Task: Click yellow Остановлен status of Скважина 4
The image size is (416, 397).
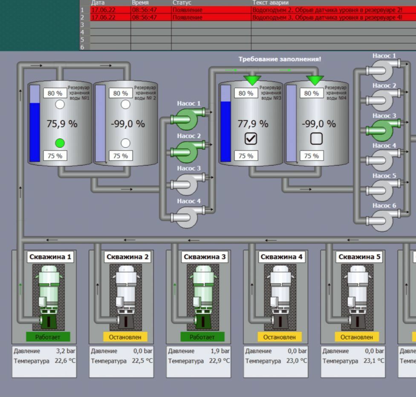Action: pos(280,337)
